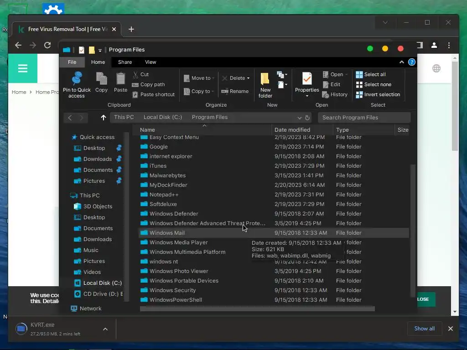Open browser three-dot menu
467x350 pixels.
click(449, 45)
